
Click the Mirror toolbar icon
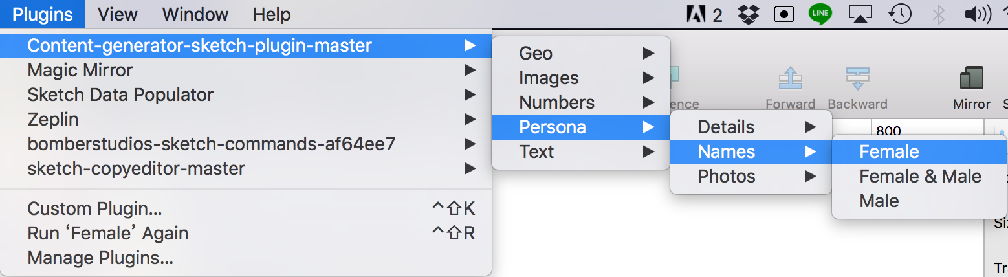(971, 78)
